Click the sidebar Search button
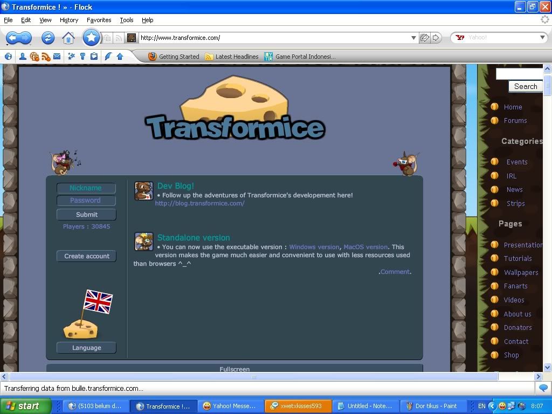Viewport: 552px width, 414px height. pos(525,86)
